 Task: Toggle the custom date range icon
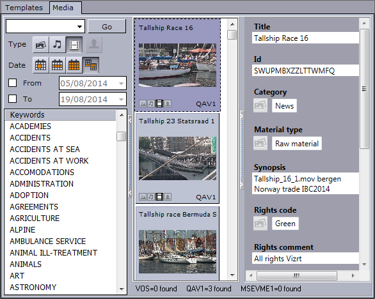coord(91,65)
